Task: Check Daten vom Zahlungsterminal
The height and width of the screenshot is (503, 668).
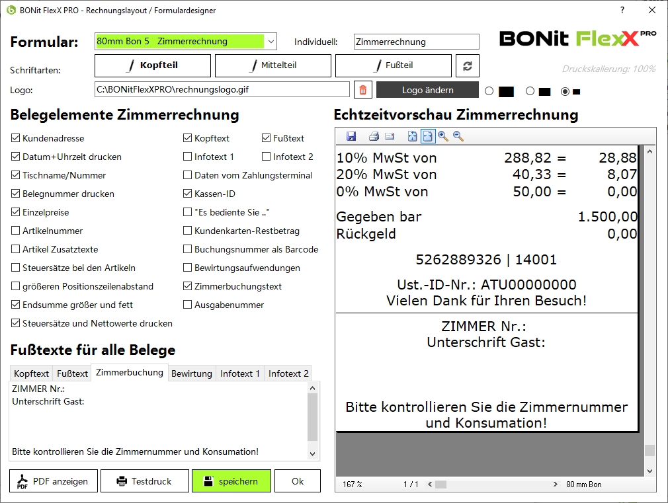Action: click(x=187, y=175)
